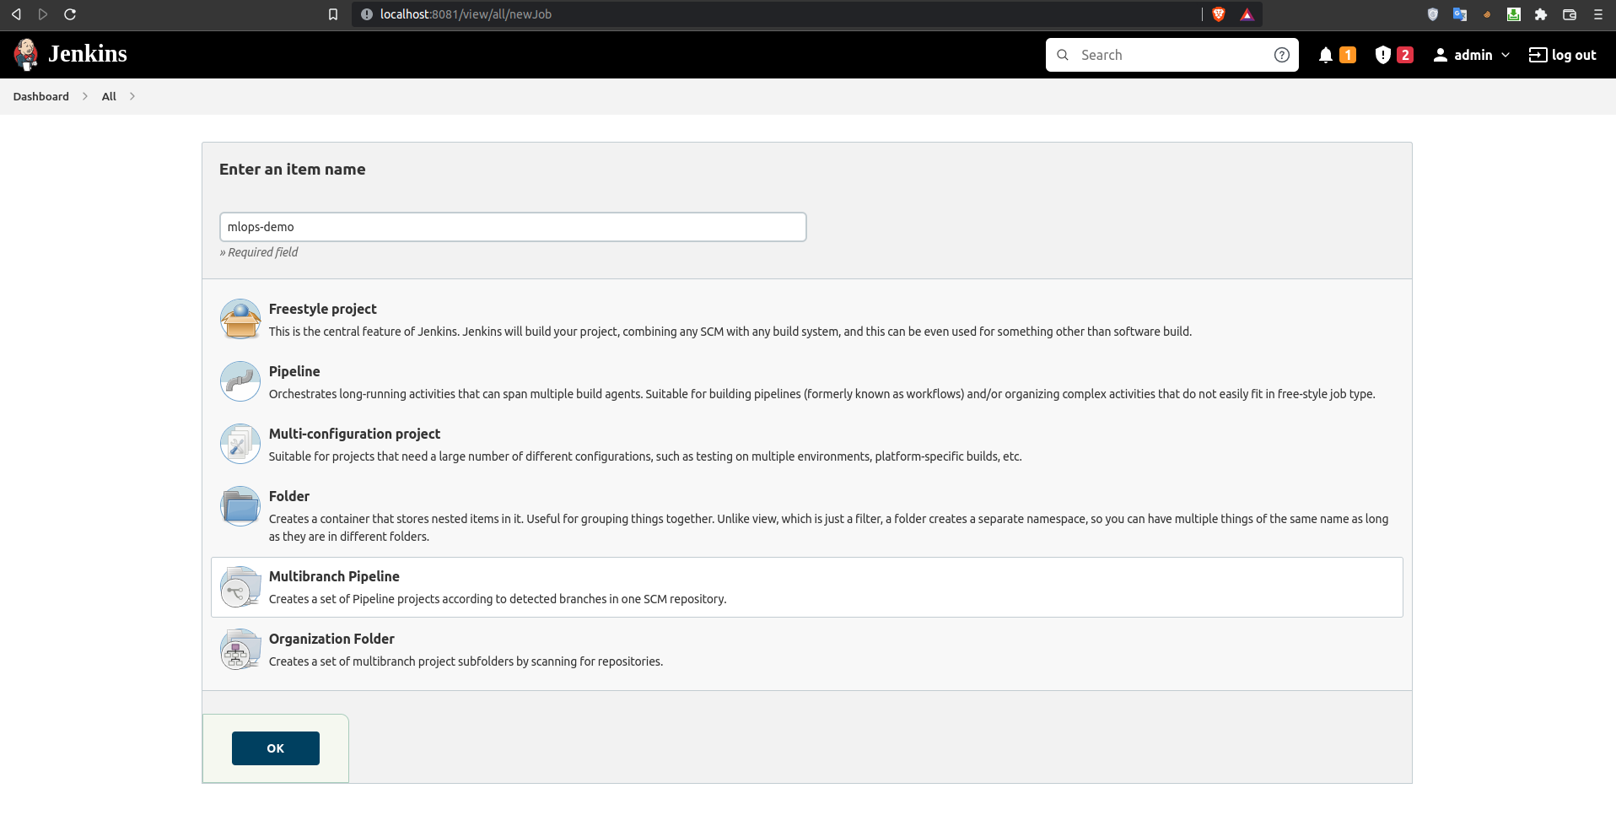Click the browser back arrow
Viewport: 1616px width, 826px height.
(x=16, y=14)
